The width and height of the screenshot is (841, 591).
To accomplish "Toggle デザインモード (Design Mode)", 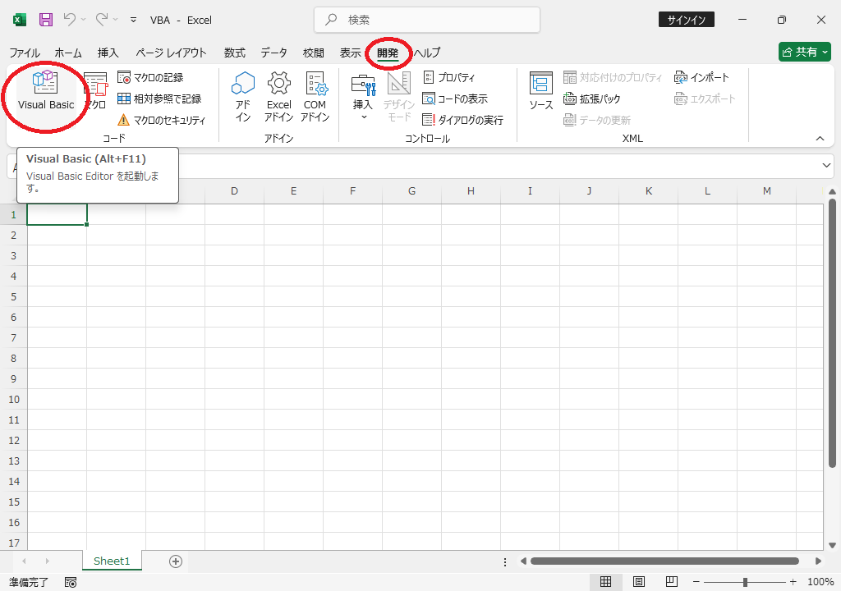I will (399, 97).
